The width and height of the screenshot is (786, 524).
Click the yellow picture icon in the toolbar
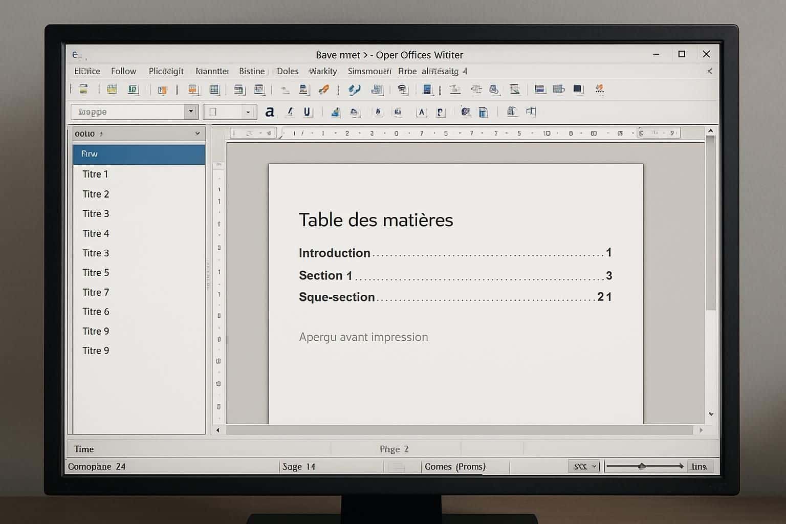112,89
